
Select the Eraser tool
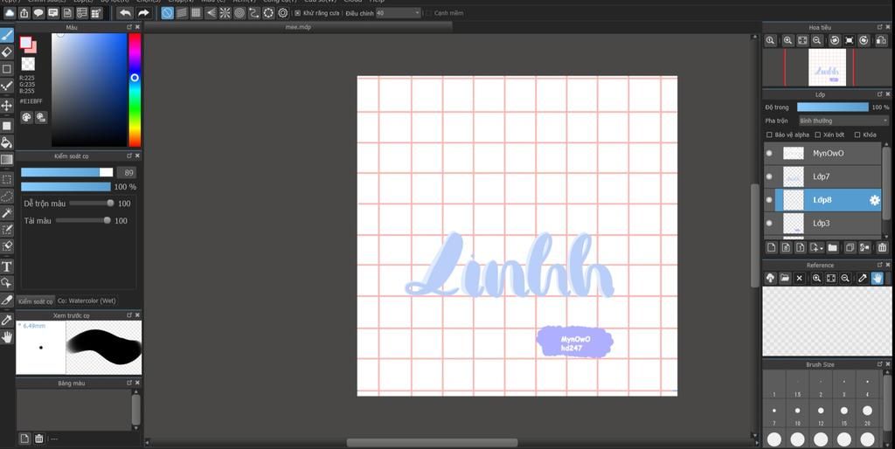click(7, 52)
